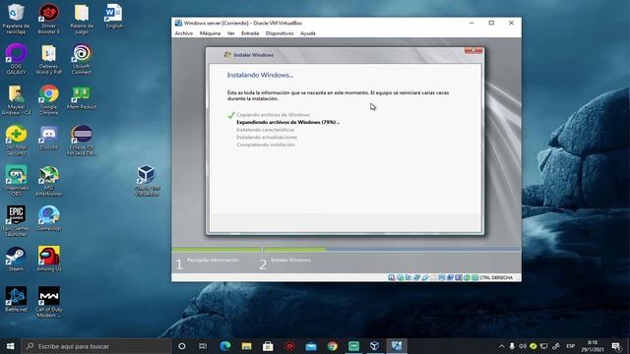Select the English Word document icon

point(114,16)
